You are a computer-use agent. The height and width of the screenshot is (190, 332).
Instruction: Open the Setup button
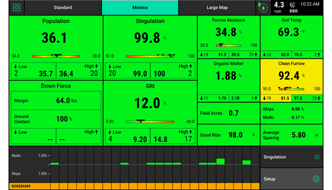pyautogui.click(x=291, y=179)
